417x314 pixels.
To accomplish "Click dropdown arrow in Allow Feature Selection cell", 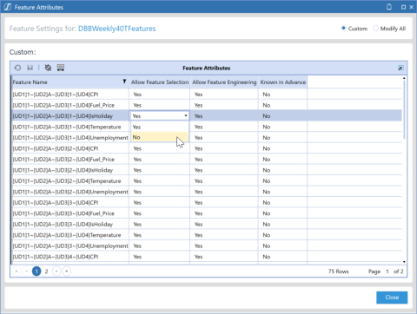I will click(186, 116).
